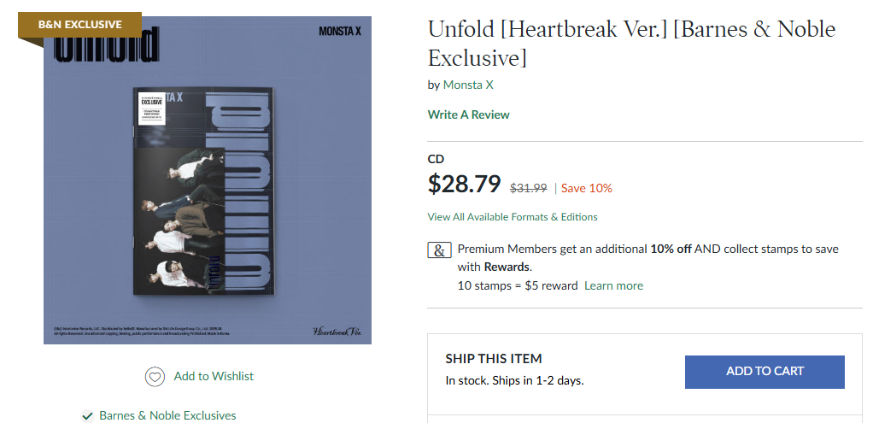
Task: Click the SHIP THIS ITEM heading
Action: [x=494, y=359]
